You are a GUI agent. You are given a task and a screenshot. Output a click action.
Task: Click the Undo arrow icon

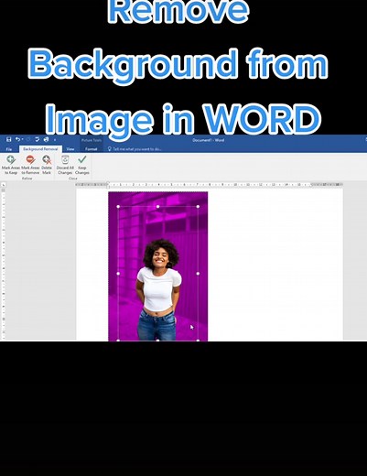(17, 139)
